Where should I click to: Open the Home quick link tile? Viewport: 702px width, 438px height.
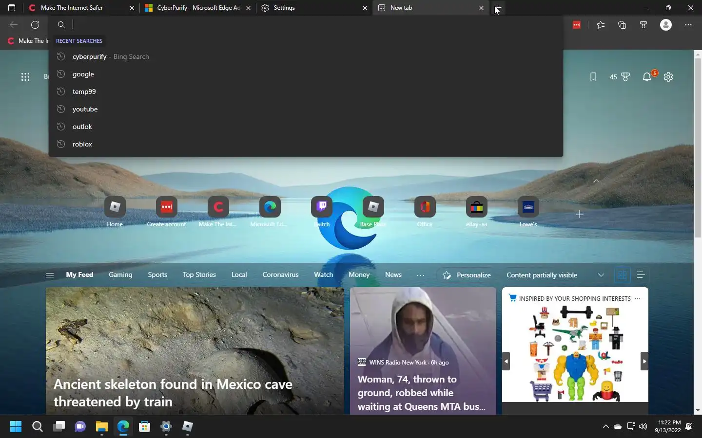(115, 212)
